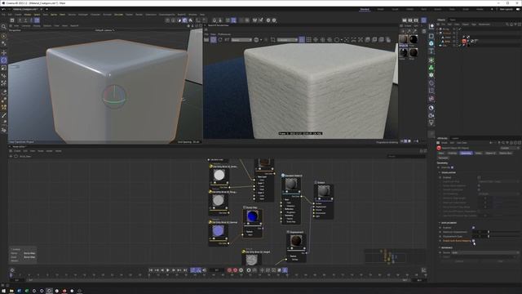
Task: Toggle the highlighted coordinate system icon
Action: pos(37,20)
